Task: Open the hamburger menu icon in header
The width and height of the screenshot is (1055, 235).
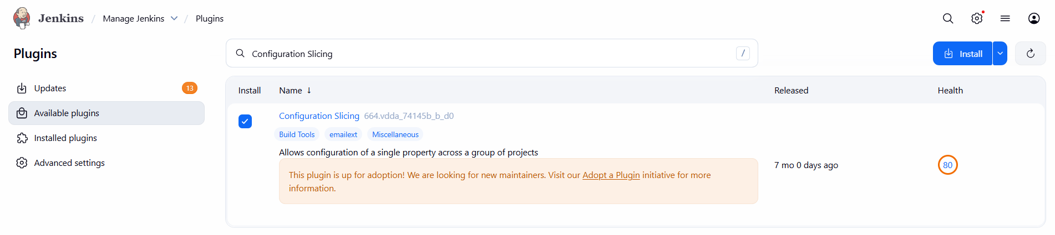Action: (1005, 18)
